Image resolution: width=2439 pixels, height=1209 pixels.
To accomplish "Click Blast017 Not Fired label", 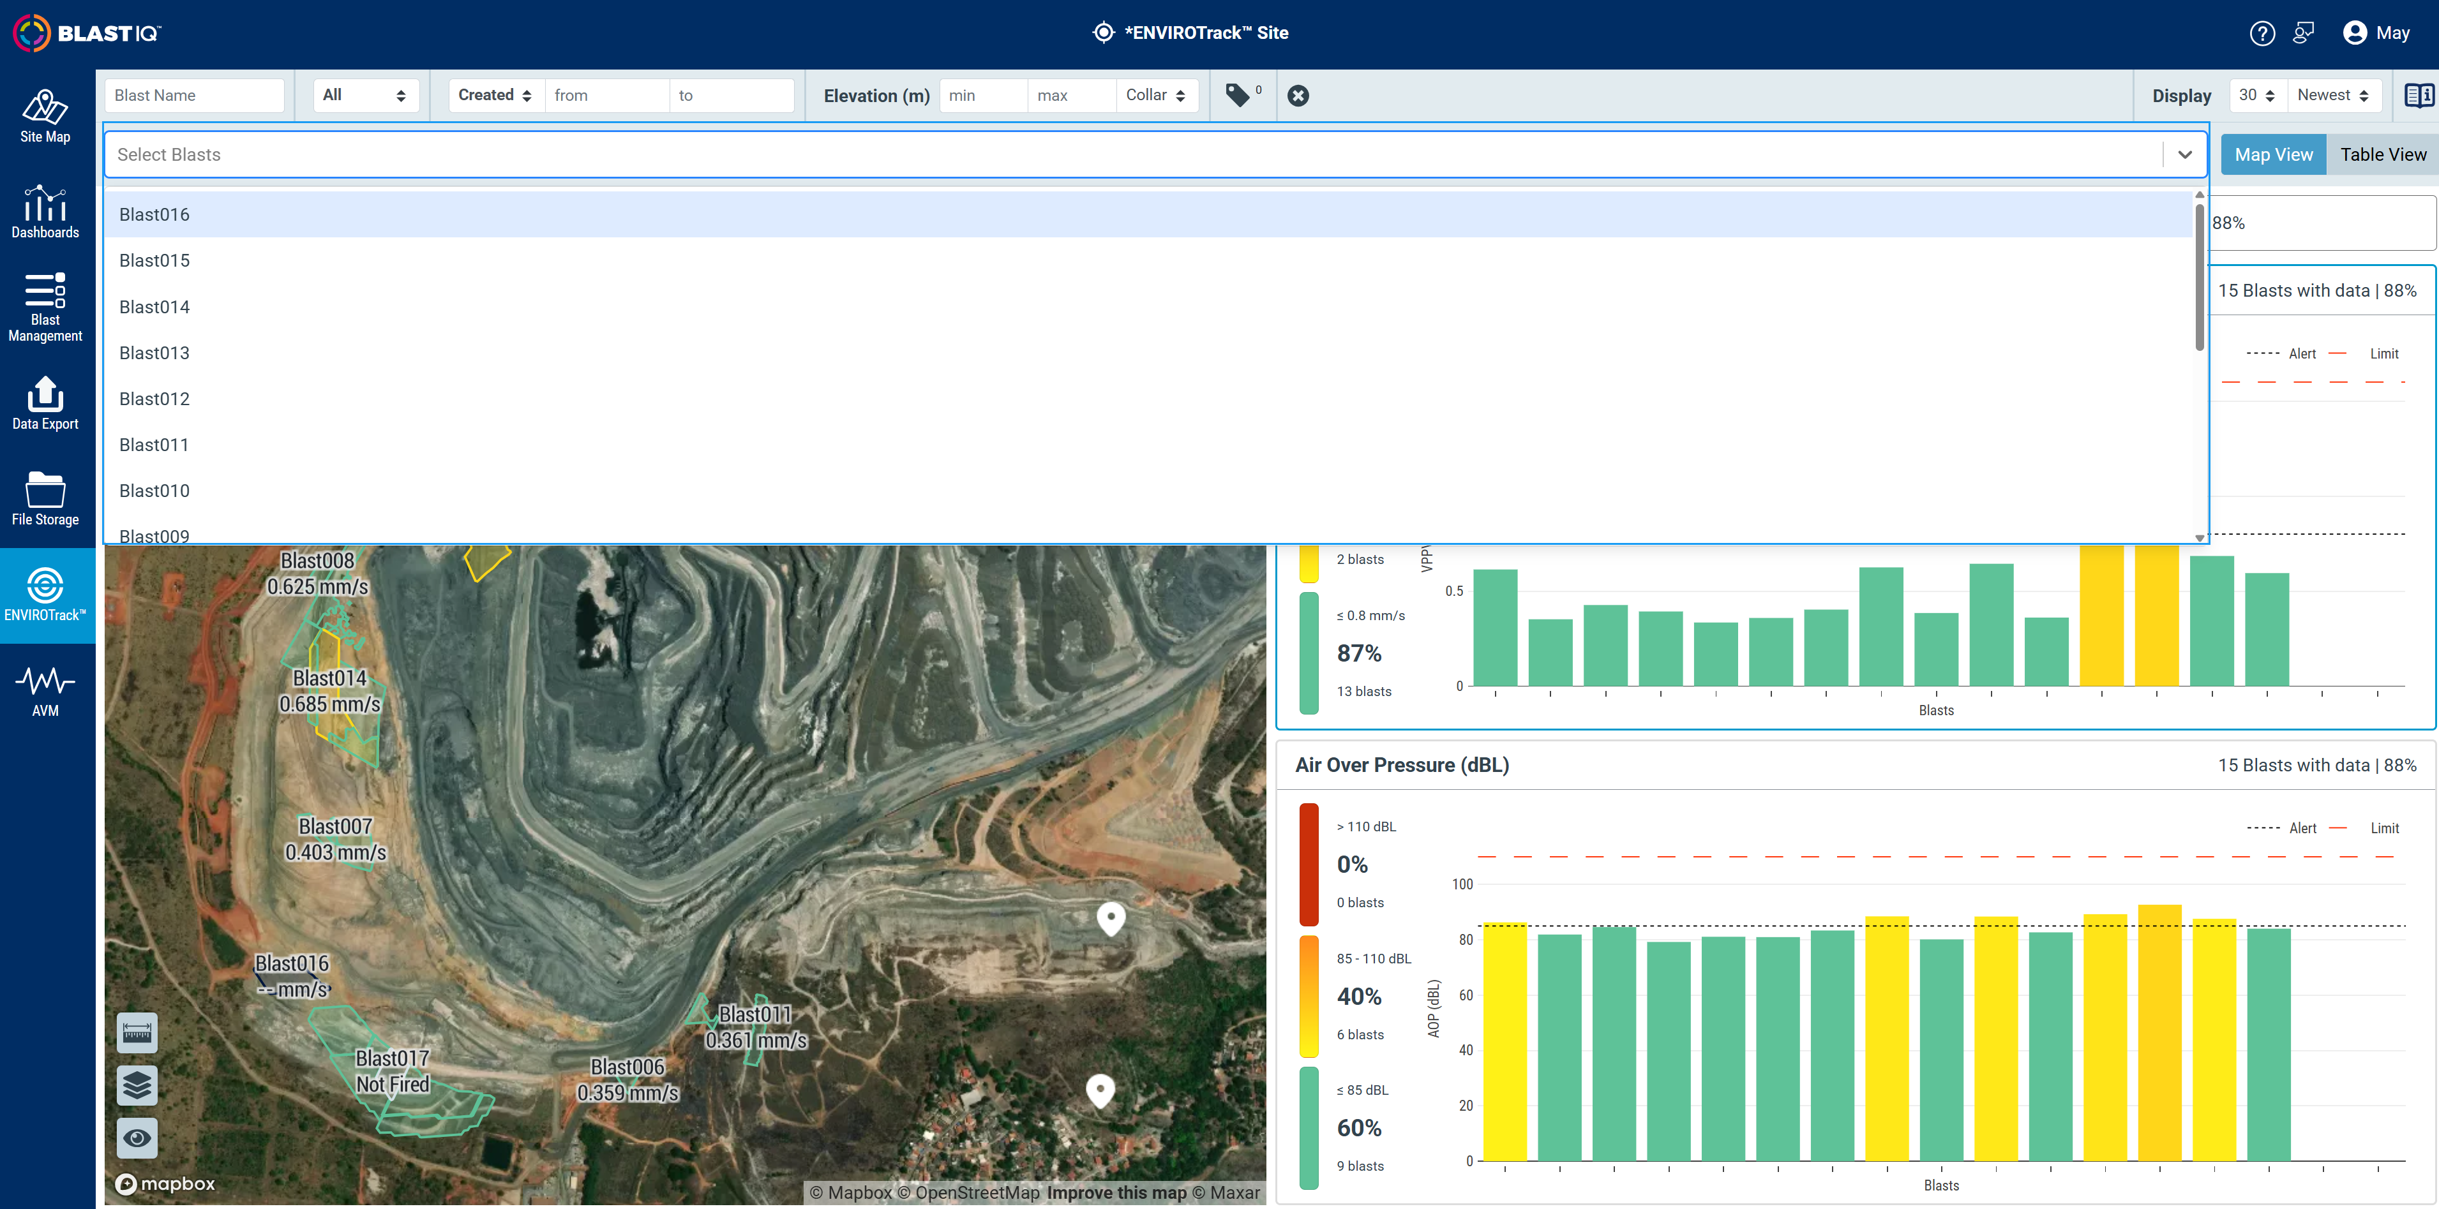I will (x=392, y=1071).
